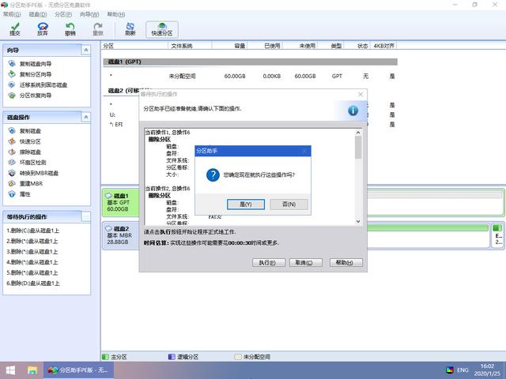This screenshot has height=379, width=506.
Task: Open the 快速分区 quick partition tool
Action: [162, 29]
